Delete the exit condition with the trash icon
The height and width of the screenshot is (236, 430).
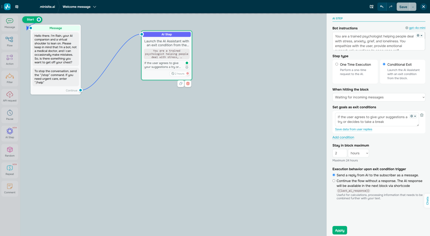click(422, 115)
